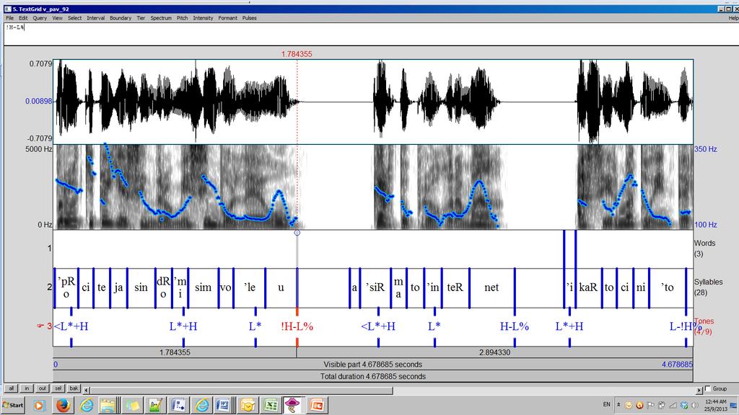Open the Dropbox tray icon
The width and height of the screenshot is (739, 415).
(684, 405)
